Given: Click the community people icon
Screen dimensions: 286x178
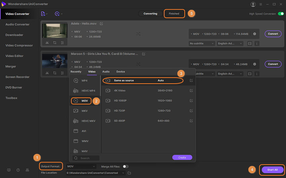Looking at the screenshot, I should coord(27,170).
